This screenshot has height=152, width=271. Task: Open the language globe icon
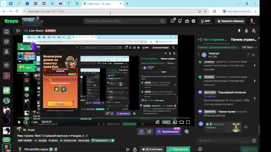point(194,21)
